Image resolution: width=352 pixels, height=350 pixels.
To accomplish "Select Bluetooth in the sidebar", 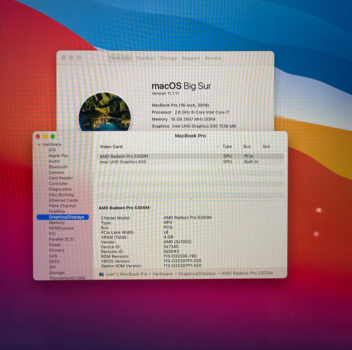I will coord(58,167).
